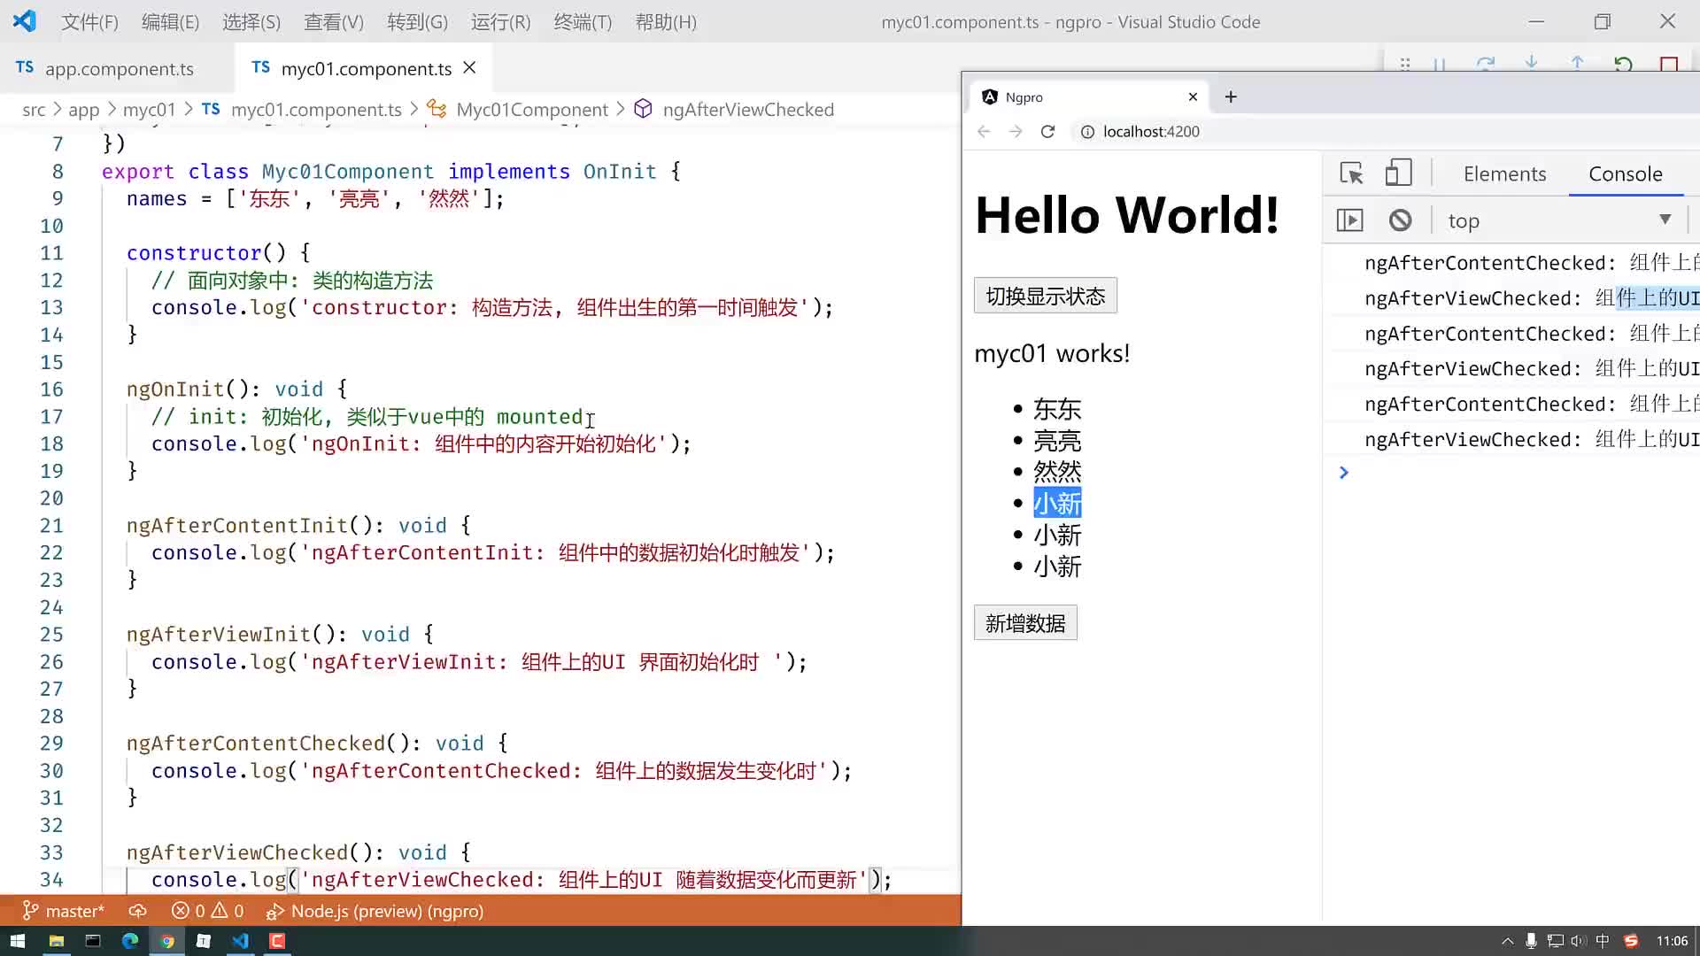Open a new browser tab

[x=1231, y=96]
